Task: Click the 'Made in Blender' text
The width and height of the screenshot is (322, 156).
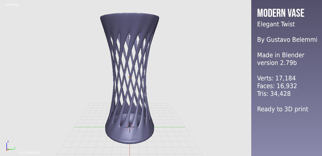Action: coord(281,55)
